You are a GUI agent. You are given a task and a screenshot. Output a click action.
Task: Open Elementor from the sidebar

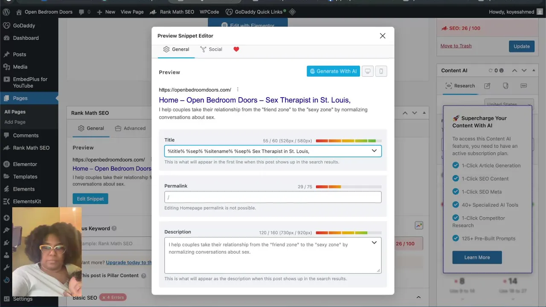[x=25, y=164]
